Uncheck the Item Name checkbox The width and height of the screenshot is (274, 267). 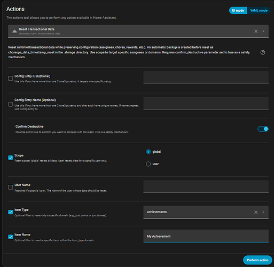tap(11, 237)
